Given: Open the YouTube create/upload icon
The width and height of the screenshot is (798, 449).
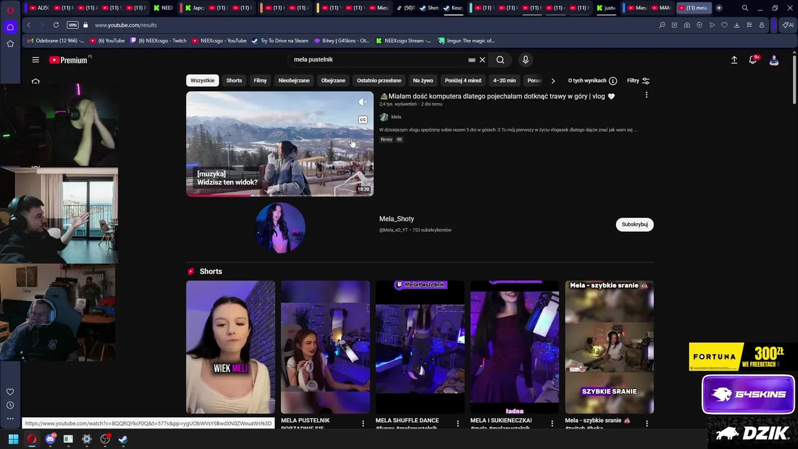Looking at the screenshot, I should [x=734, y=60].
